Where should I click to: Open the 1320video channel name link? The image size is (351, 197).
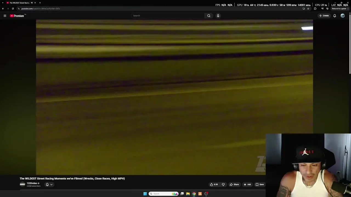(32, 183)
